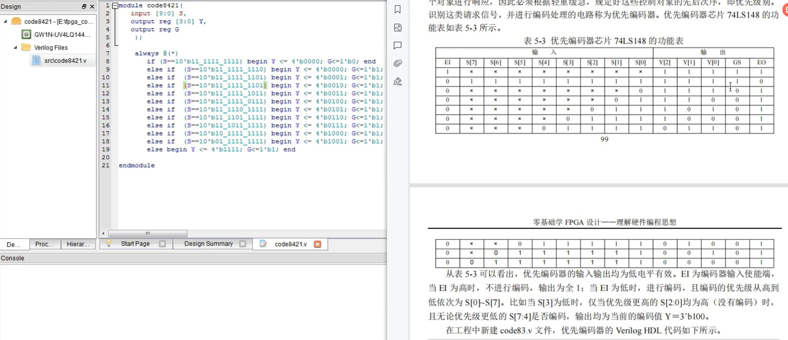Viewport: 788px width, 340px height.
Task: Click the 'GS' column header in the PDF table
Action: point(737,63)
